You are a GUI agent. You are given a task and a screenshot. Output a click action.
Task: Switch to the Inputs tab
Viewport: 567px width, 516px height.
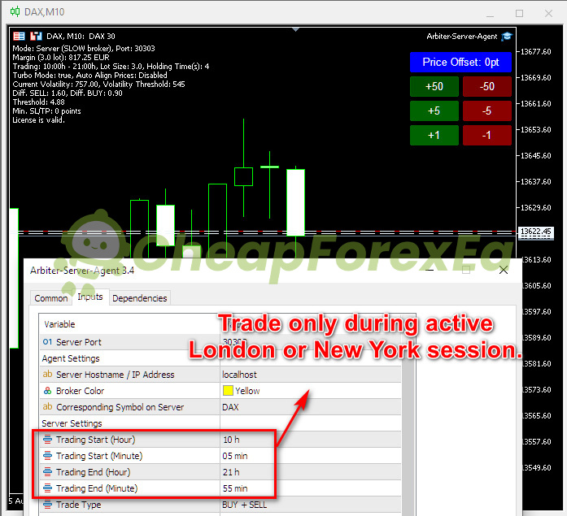[90, 297]
